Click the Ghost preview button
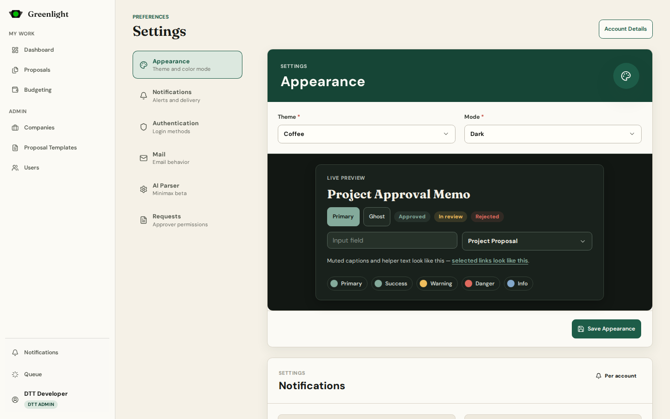Image resolution: width=670 pixels, height=419 pixels. (x=377, y=216)
